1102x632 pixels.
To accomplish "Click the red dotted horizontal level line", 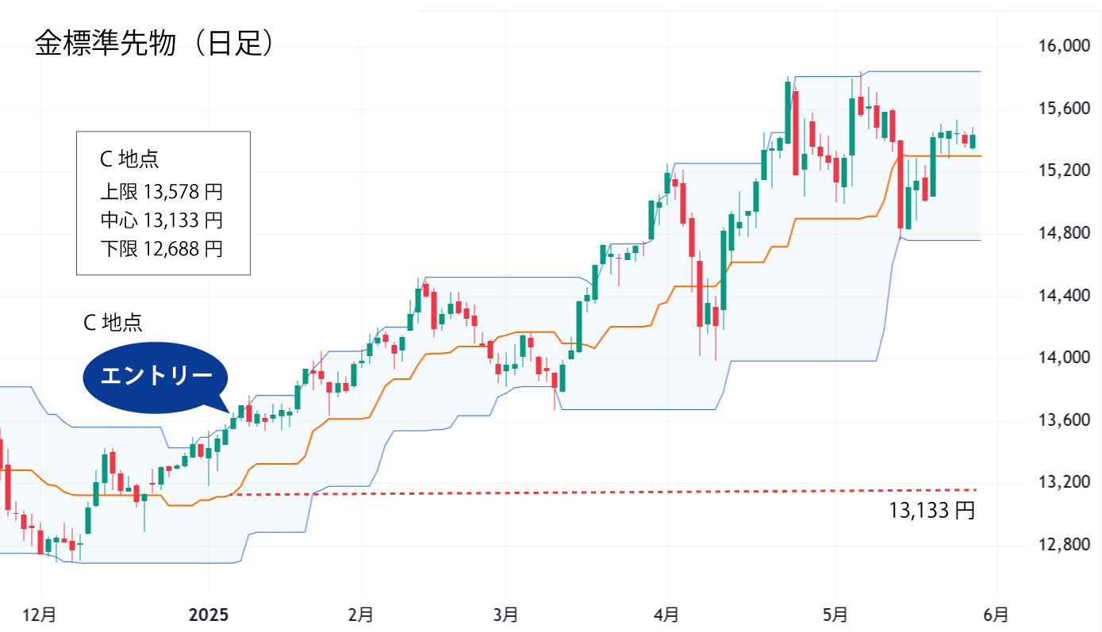I will pyautogui.click(x=555, y=492).
